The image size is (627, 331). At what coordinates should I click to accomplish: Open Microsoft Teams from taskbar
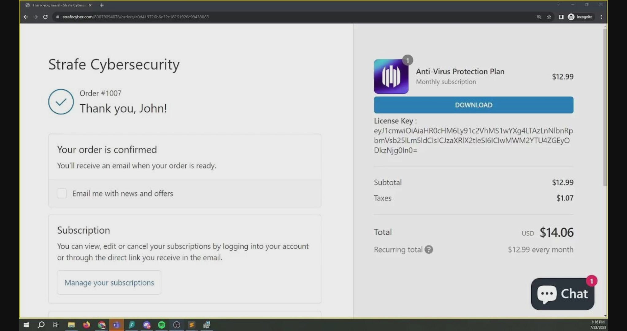click(116, 325)
